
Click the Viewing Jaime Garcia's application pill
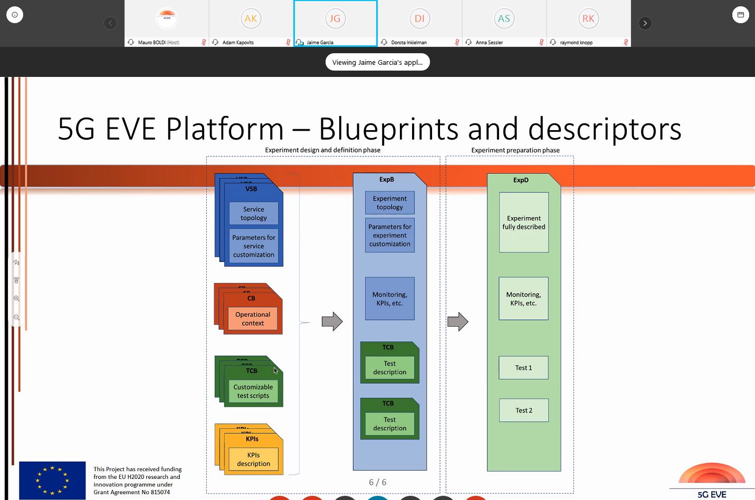(377, 62)
